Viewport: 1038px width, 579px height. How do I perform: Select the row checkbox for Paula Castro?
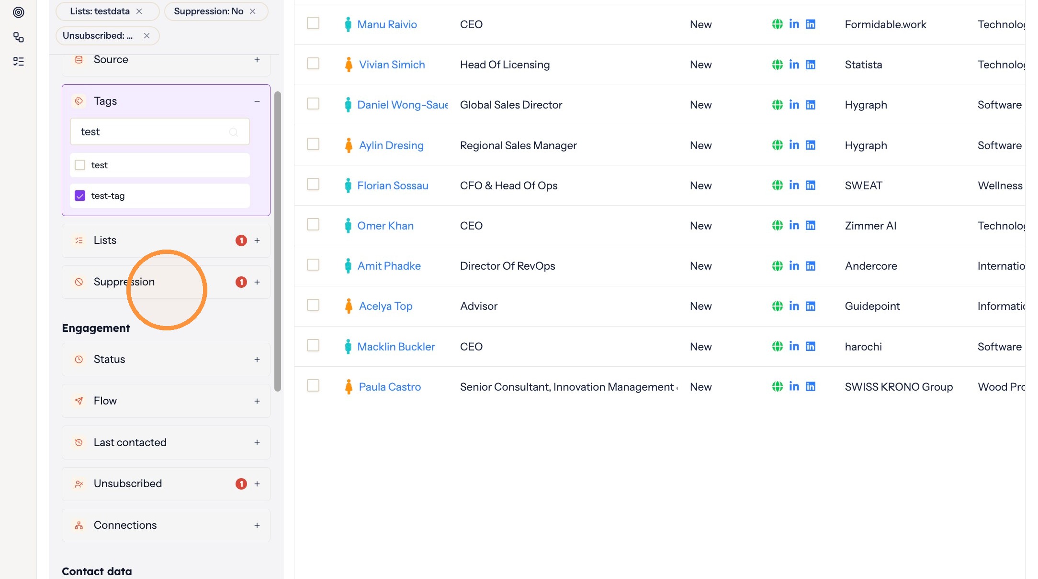(x=313, y=385)
